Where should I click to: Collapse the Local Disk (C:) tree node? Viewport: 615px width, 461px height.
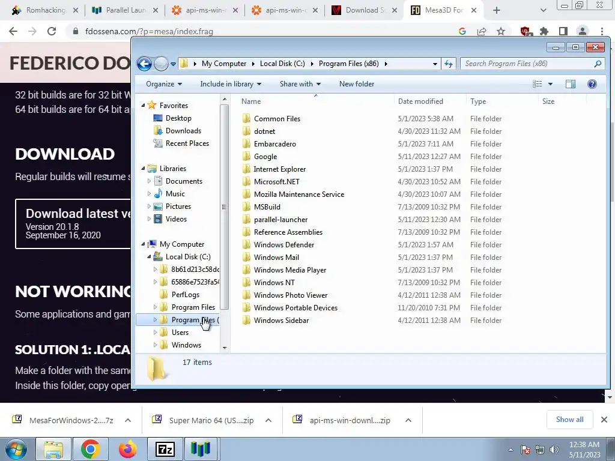coord(149,257)
